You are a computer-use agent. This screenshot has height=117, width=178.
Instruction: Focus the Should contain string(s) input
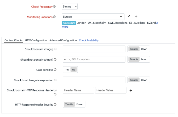(94, 49)
